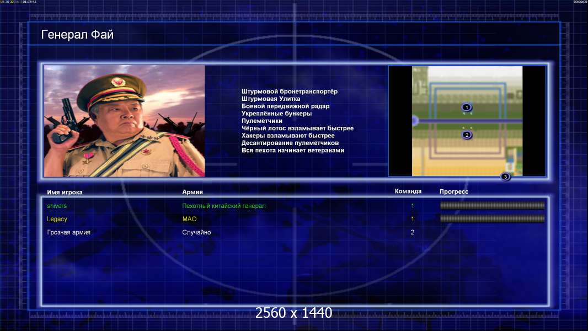Click start position marker 1 on map

click(467, 107)
